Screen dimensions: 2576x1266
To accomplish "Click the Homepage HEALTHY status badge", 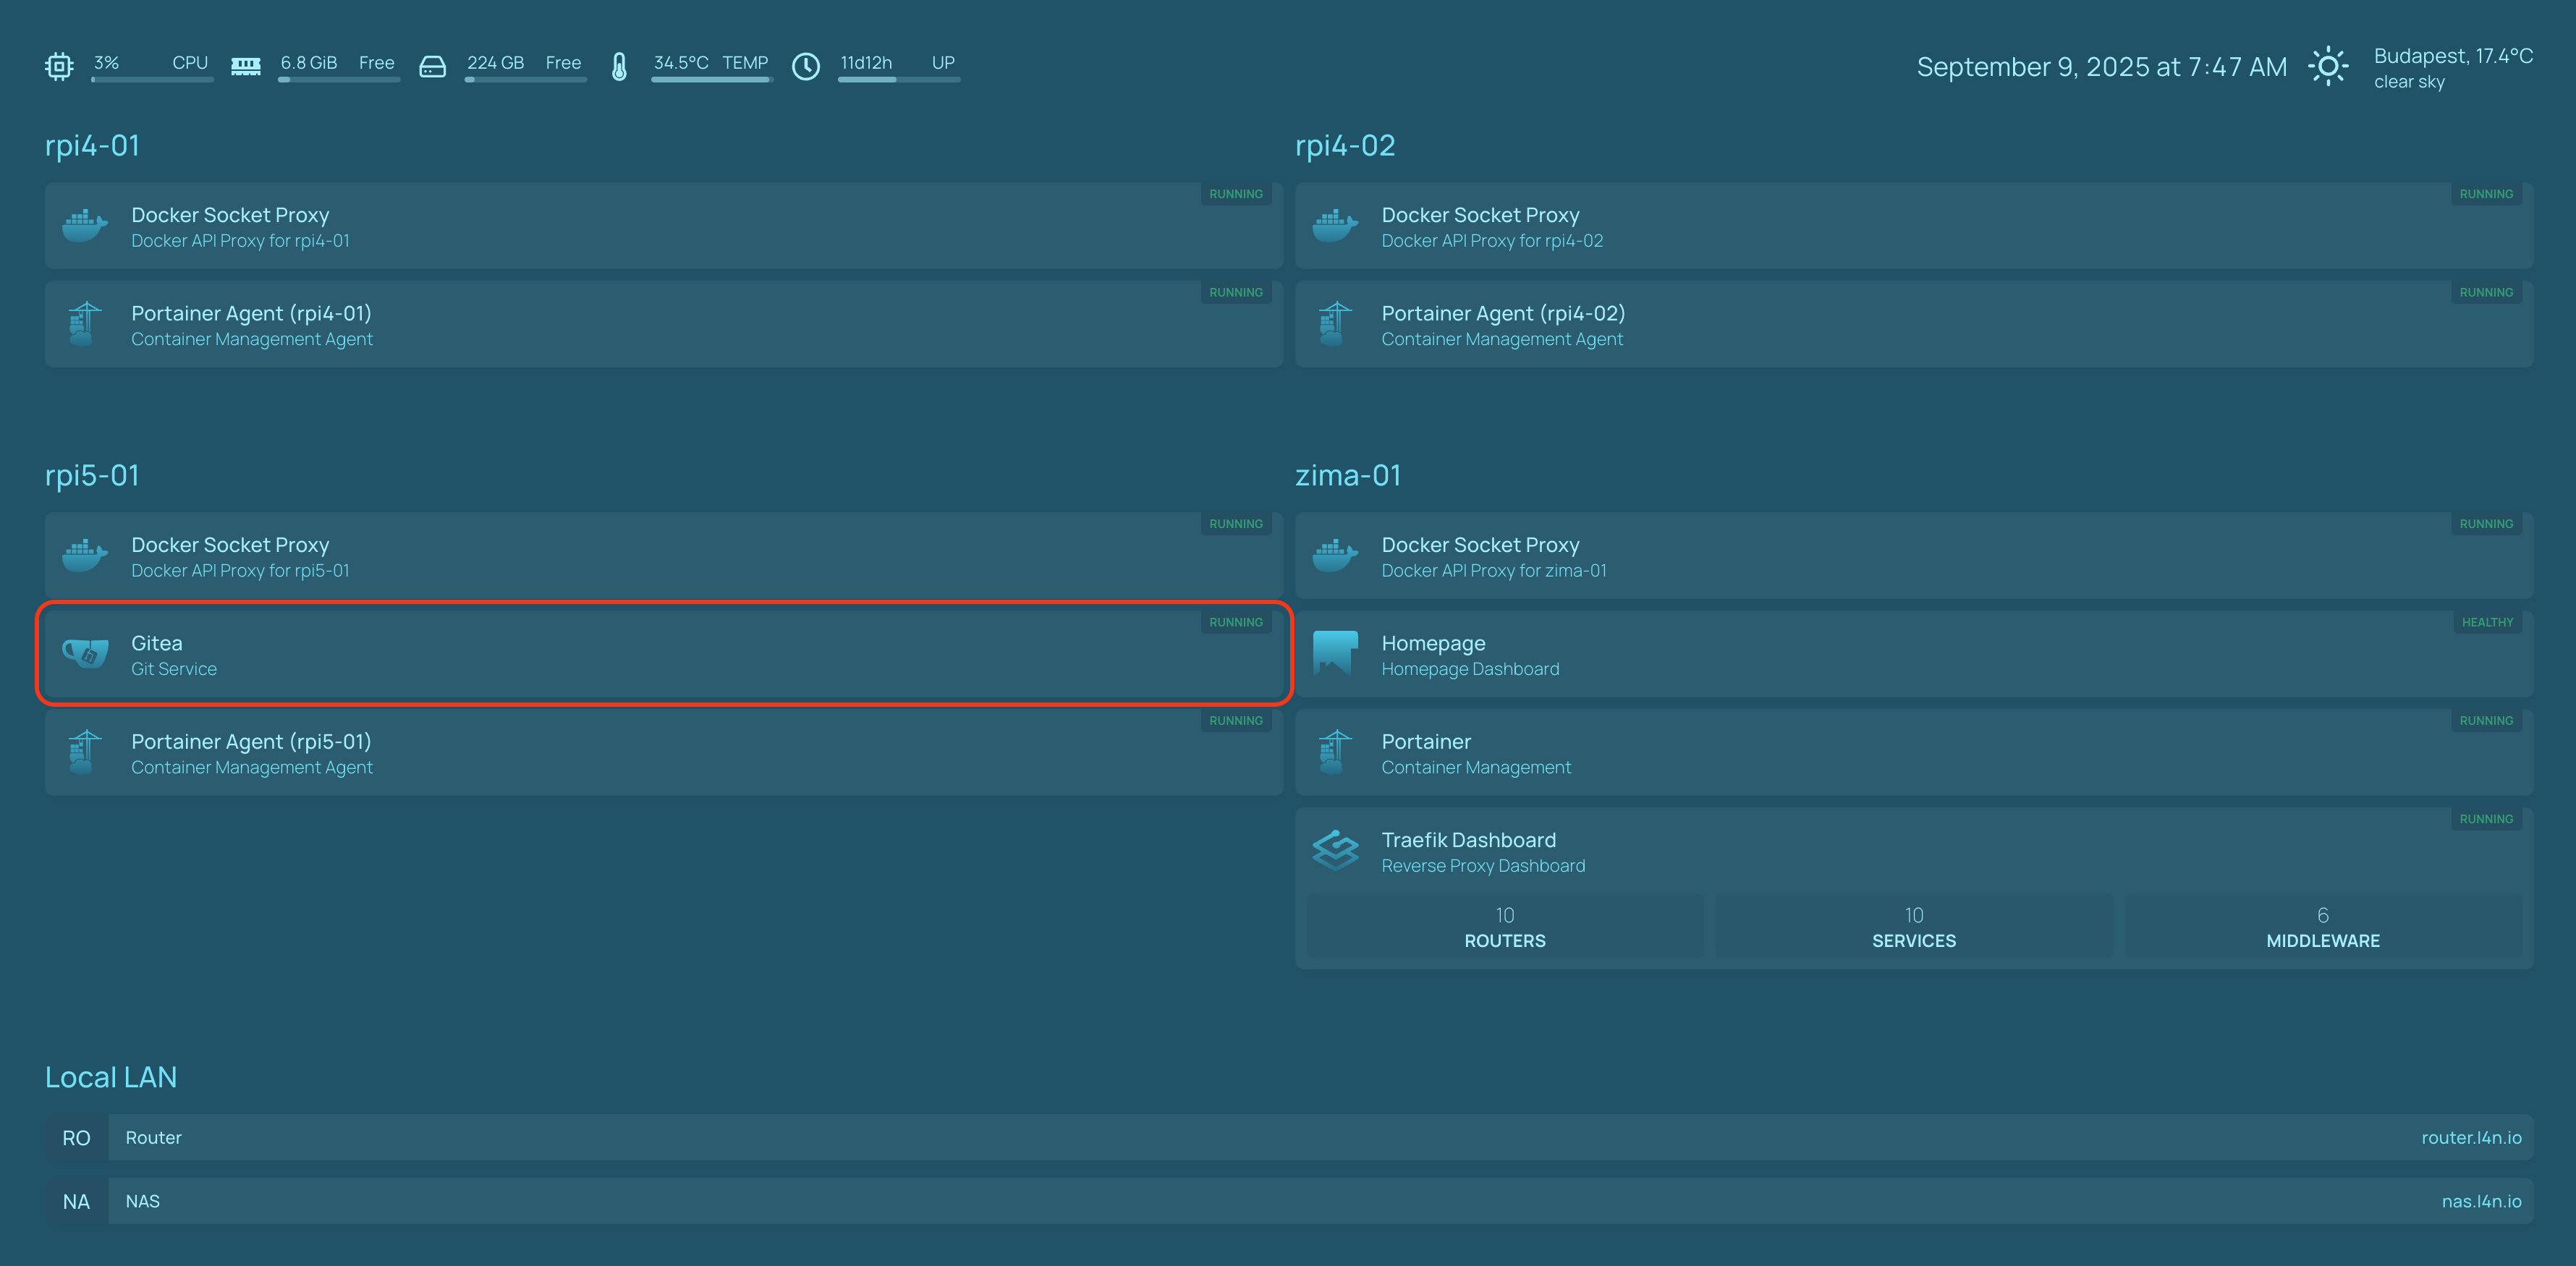I will [2486, 622].
